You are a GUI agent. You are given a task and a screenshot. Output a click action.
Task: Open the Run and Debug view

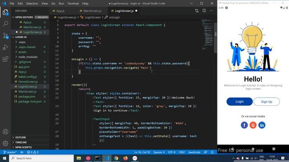[5, 47]
